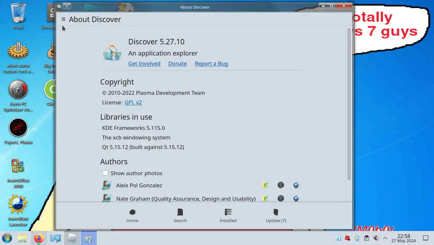Open Nate Graham's KDE store profile icon
The width and height of the screenshot is (434, 245).
(265, 198)
